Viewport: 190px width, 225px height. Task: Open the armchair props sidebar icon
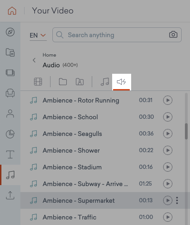coord(10,93)
